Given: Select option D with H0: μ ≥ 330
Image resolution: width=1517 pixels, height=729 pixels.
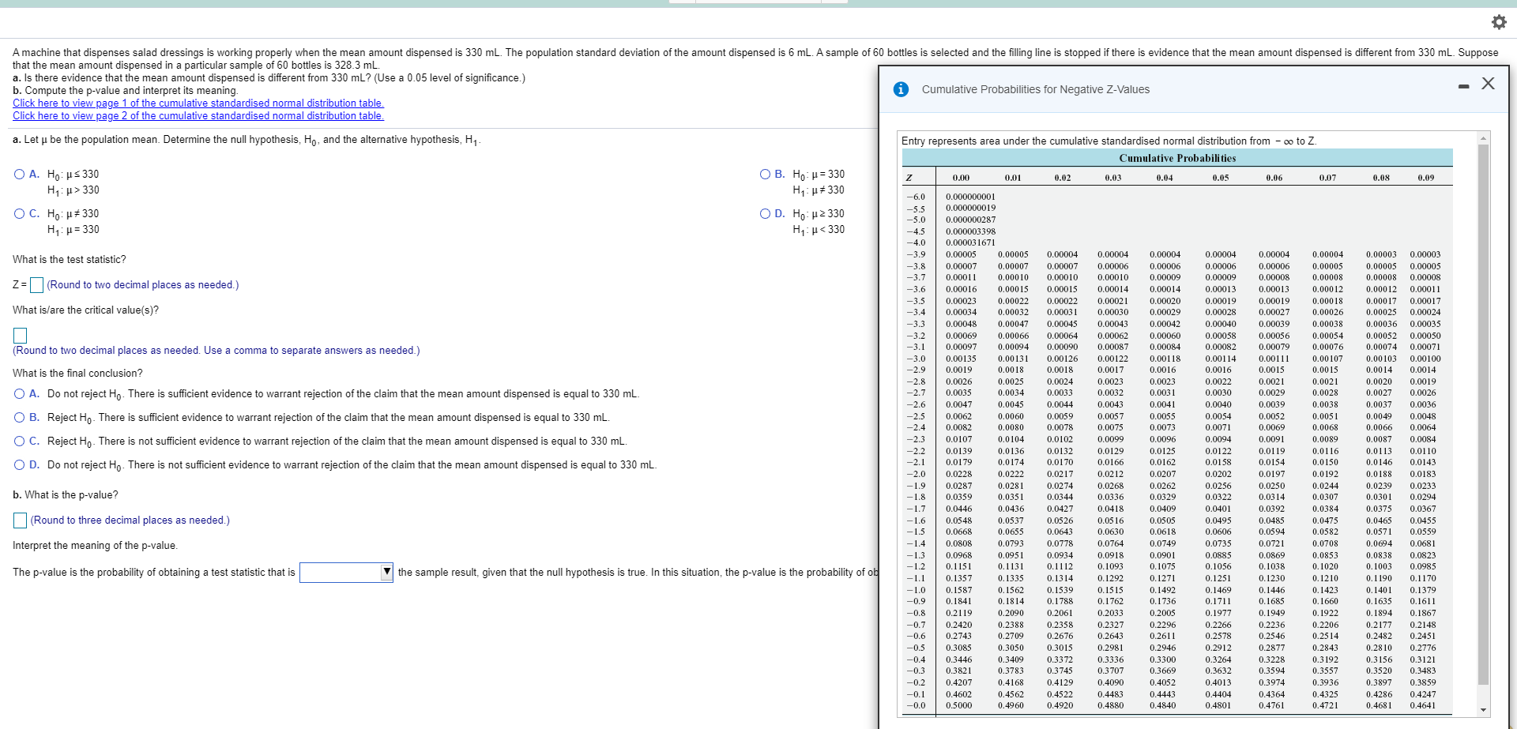Looking at the screenshot, I should coord(766,213).
